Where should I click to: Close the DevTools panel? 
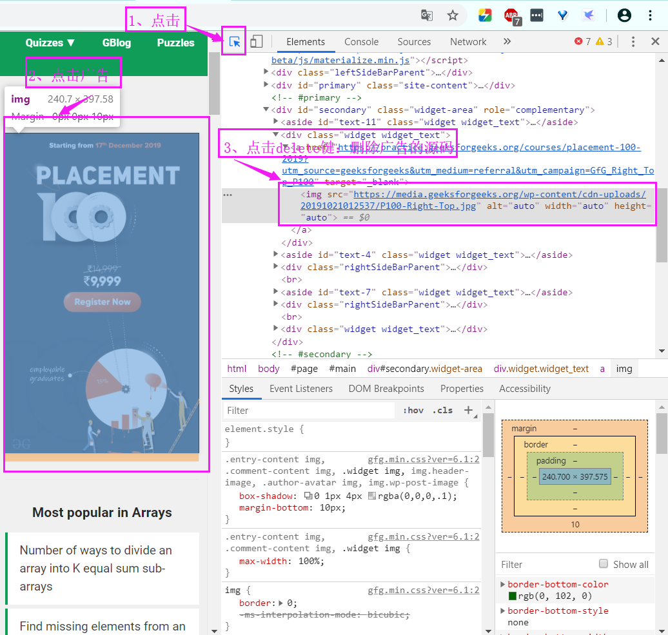click(655, 41)
